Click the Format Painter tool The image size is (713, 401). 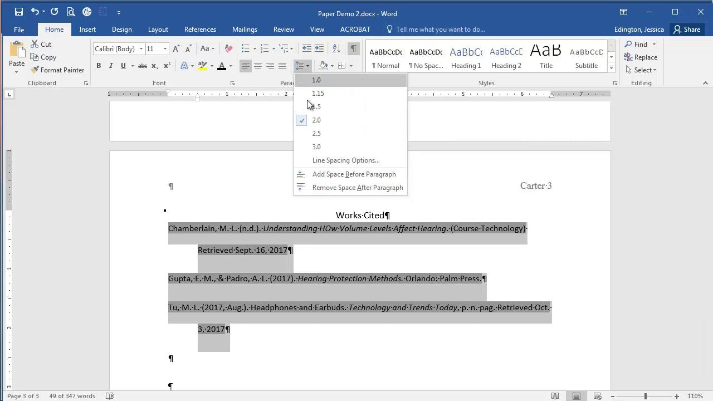coord(57,70)
